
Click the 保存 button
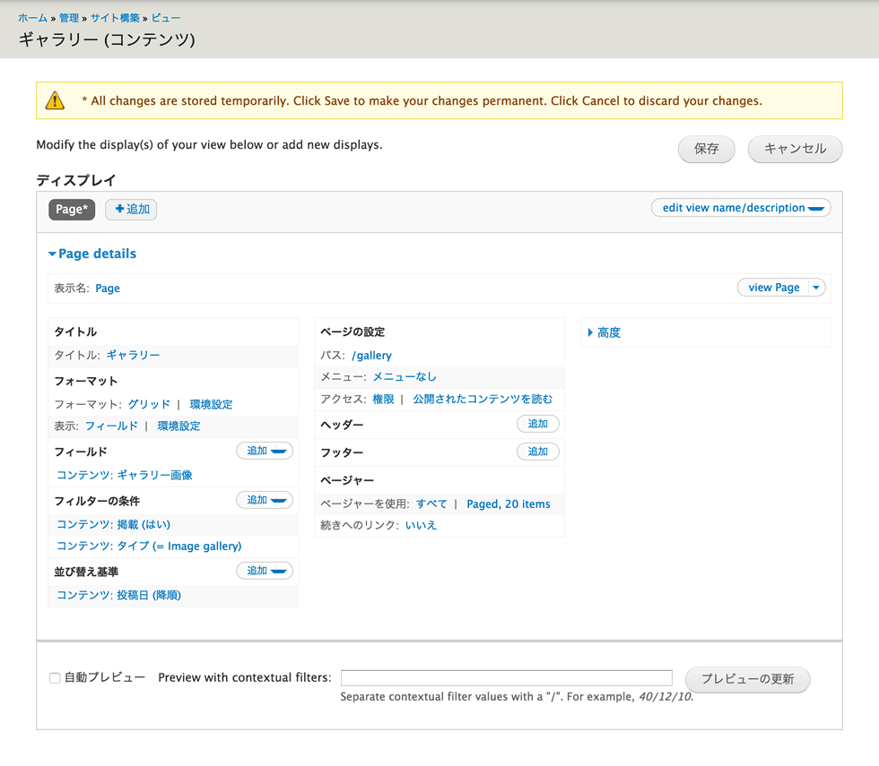click(707, 149)
